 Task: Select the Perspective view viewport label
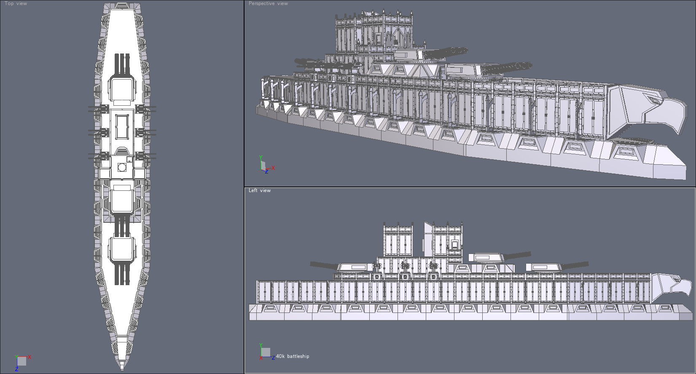pos(268,3)
